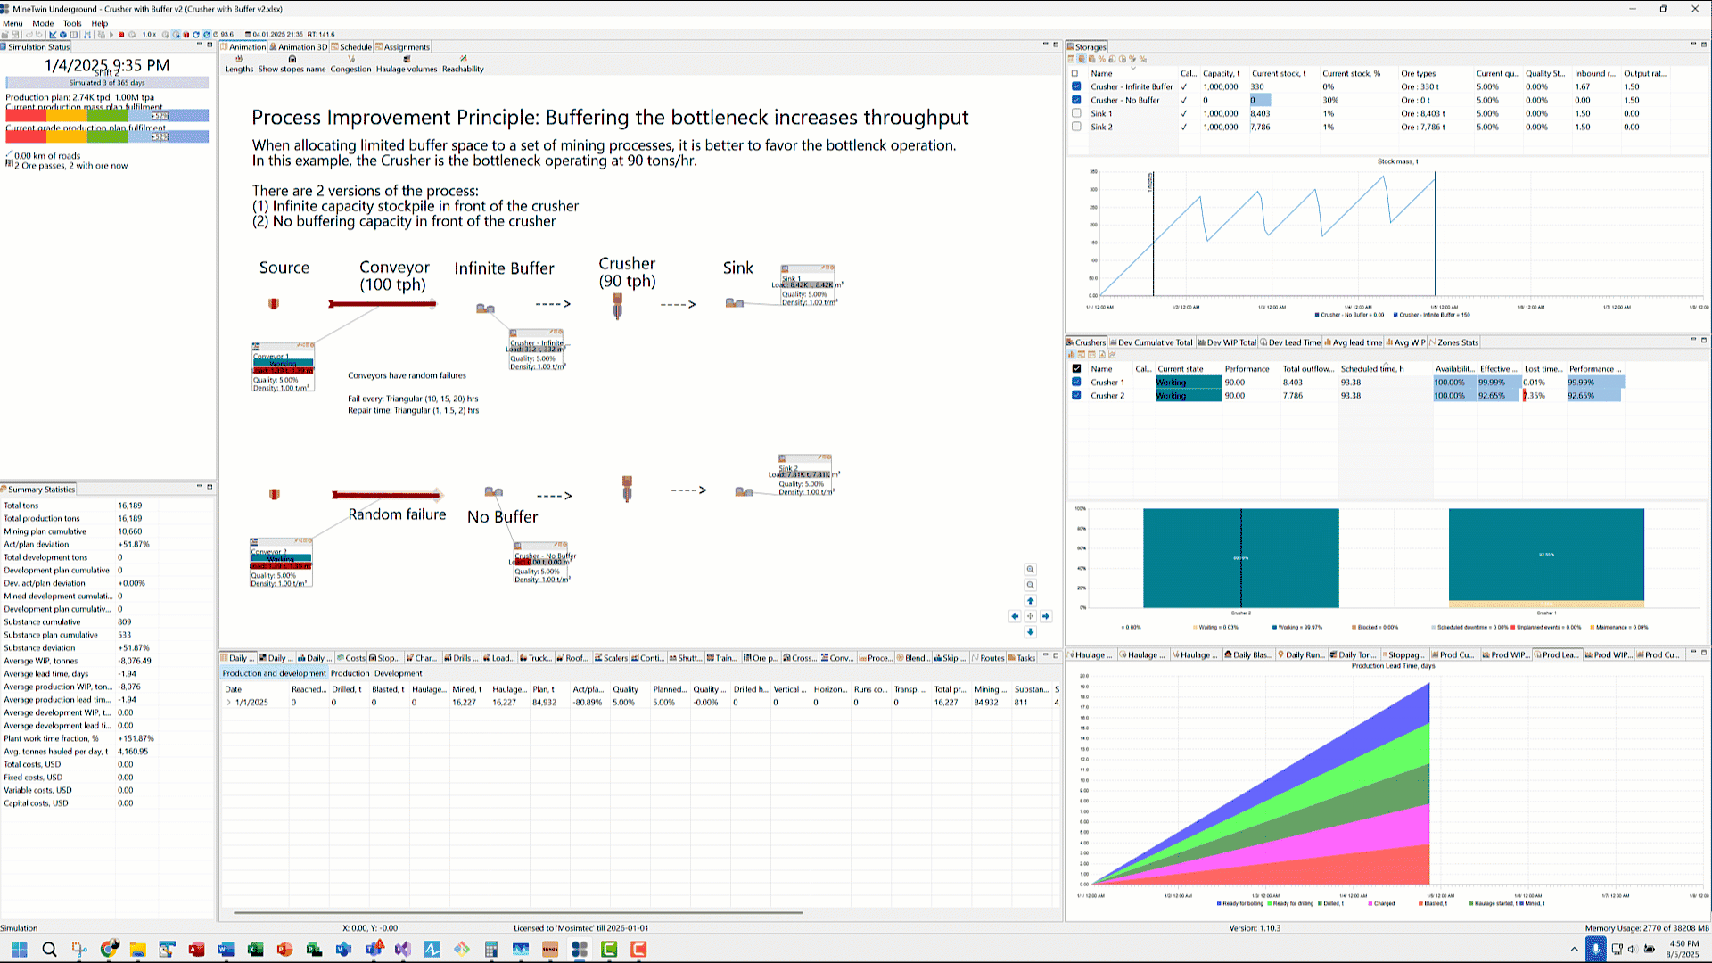Screen dimensions: 1712x963
Task: Open the Zones Stats tab
Action: click(1456, 342)
